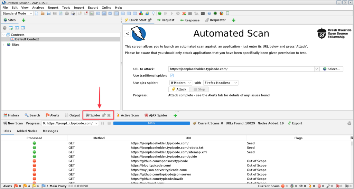Clean completed scans using broom icon

[x=195, y=123]
